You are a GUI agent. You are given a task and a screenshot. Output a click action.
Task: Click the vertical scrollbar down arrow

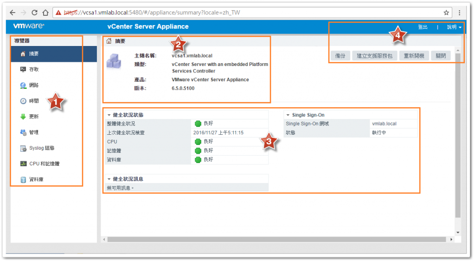point(458,233)
